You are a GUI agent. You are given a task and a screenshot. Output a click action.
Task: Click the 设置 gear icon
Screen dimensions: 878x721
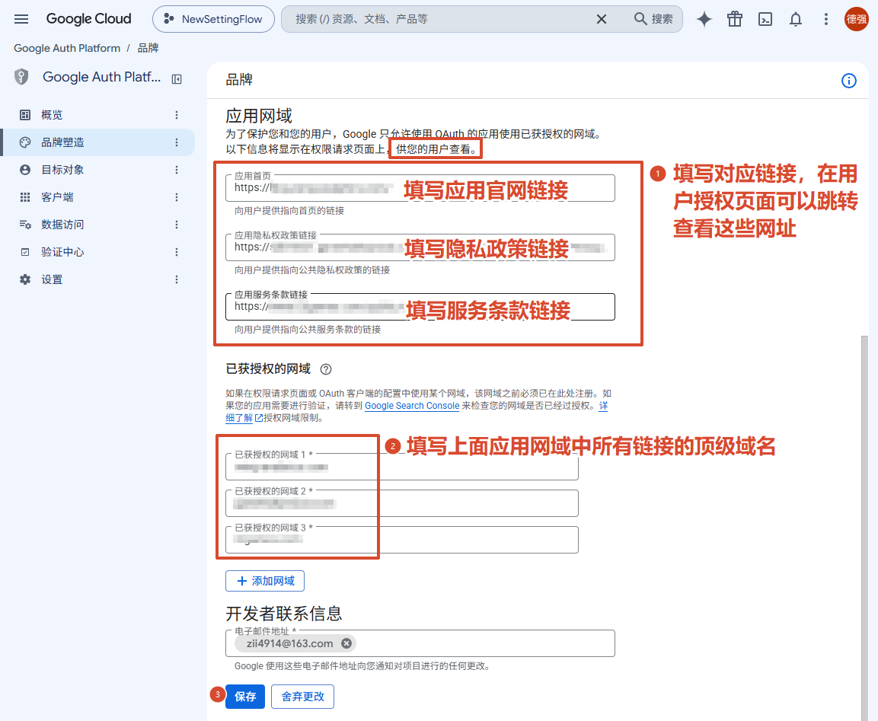(25, 279)
